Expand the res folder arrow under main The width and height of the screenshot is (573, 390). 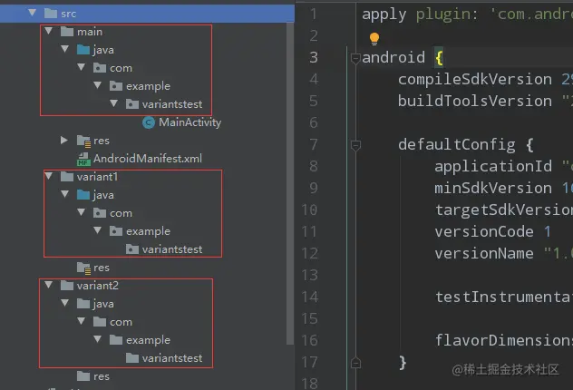point(64,140)
